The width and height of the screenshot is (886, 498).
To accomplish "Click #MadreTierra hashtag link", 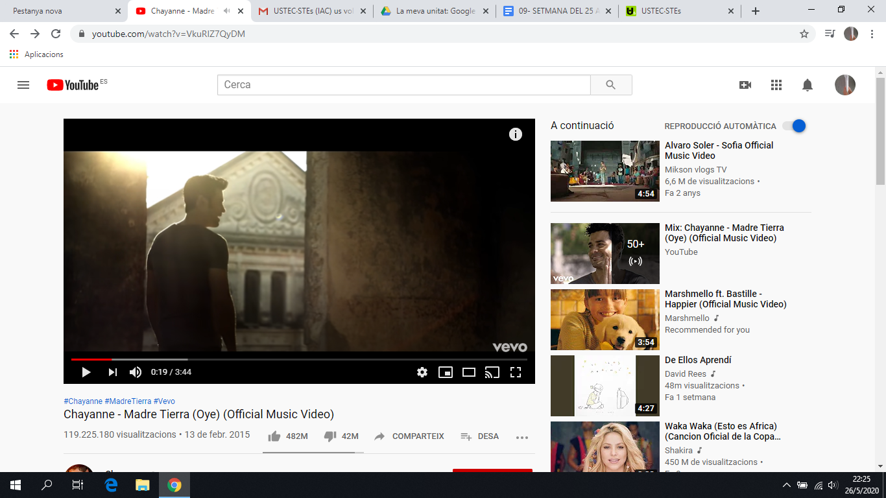I will click(128, 401).
